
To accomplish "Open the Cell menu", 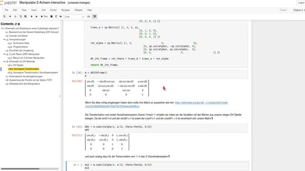I will (43, 10).
